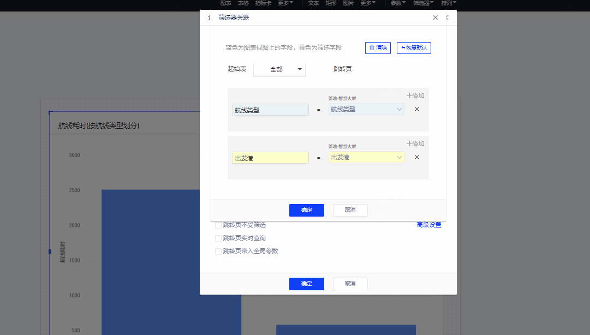
Task: Expand the 排列 toolbar dropdown
Action: pos(449,3)
